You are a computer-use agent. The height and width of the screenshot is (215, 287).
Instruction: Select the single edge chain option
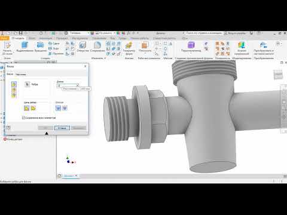click(x=33, y=108)
